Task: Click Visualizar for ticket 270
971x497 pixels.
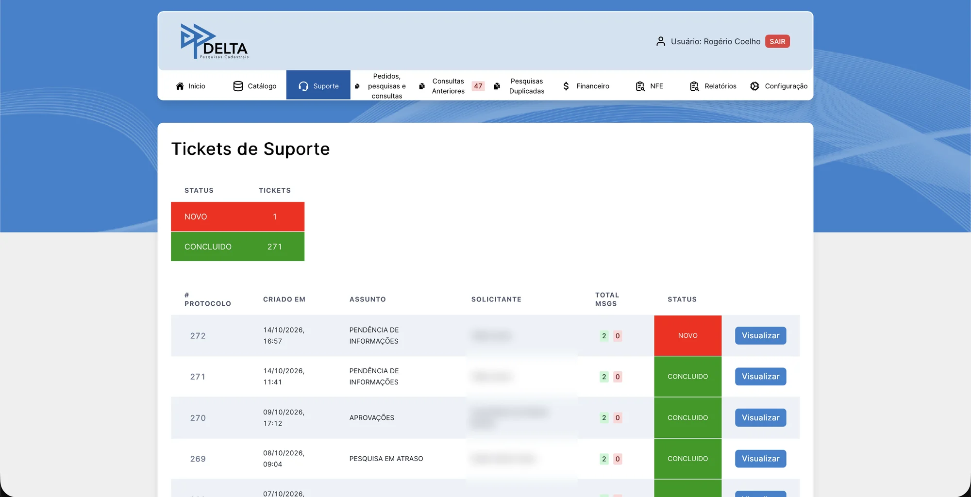Action: click(x=760, y=417)
